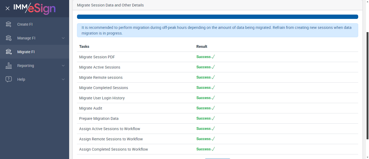
Task: Click the Tasks column header
Action: (84, 46)
